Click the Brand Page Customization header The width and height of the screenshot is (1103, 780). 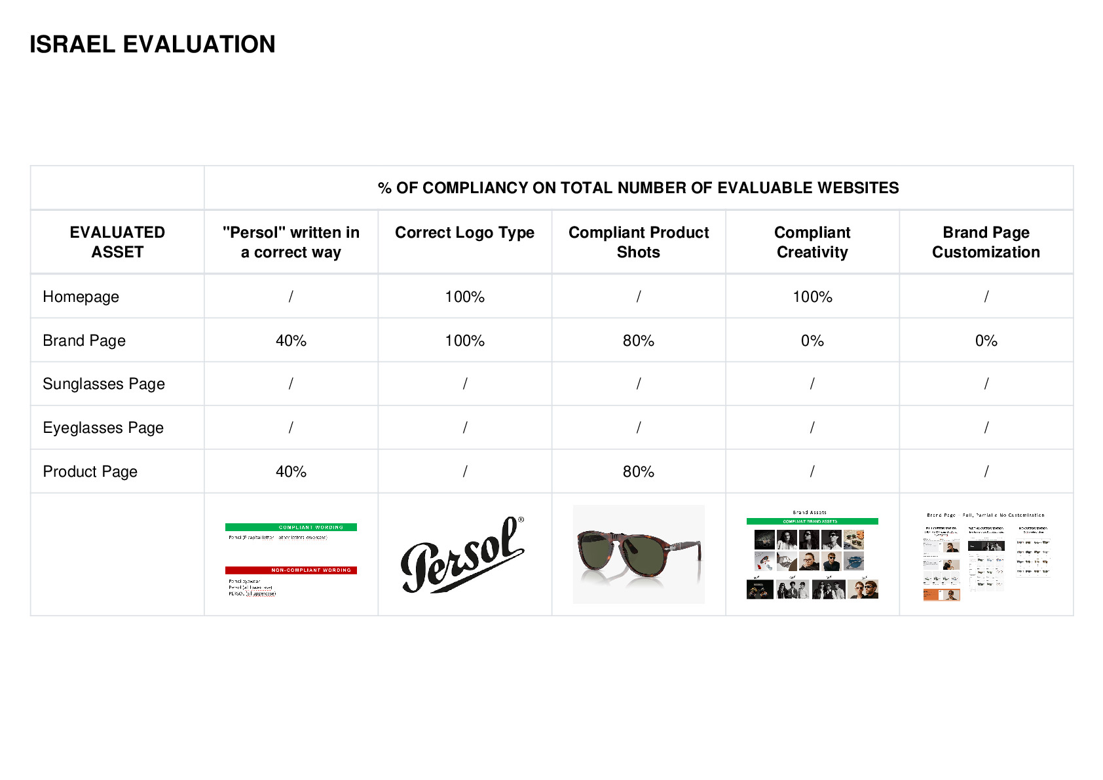[986, 242]
